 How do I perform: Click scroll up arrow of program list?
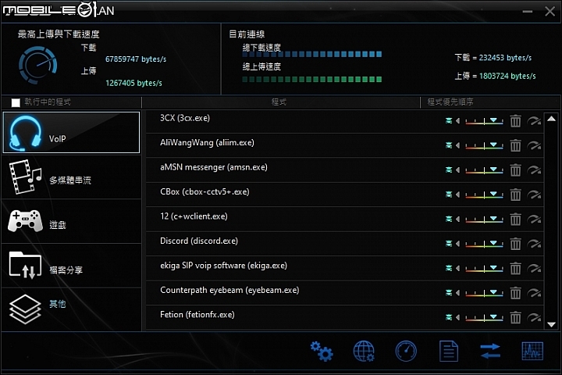552,119
